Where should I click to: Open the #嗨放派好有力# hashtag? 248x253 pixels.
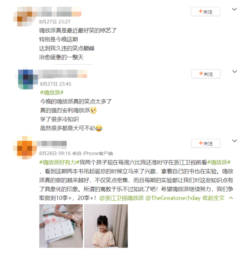pyautogui.click(x=59, y=162)
